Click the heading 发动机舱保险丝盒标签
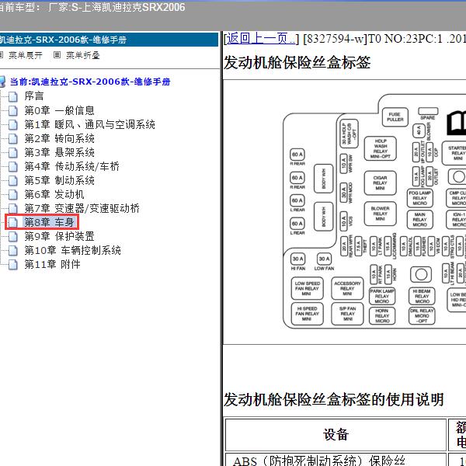Image resolution: width=466 pixels, height=466 pixels. tap(297, 62)
